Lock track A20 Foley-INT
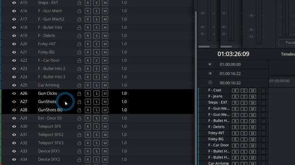The image size is (295, 165). (x=79, y=44)
